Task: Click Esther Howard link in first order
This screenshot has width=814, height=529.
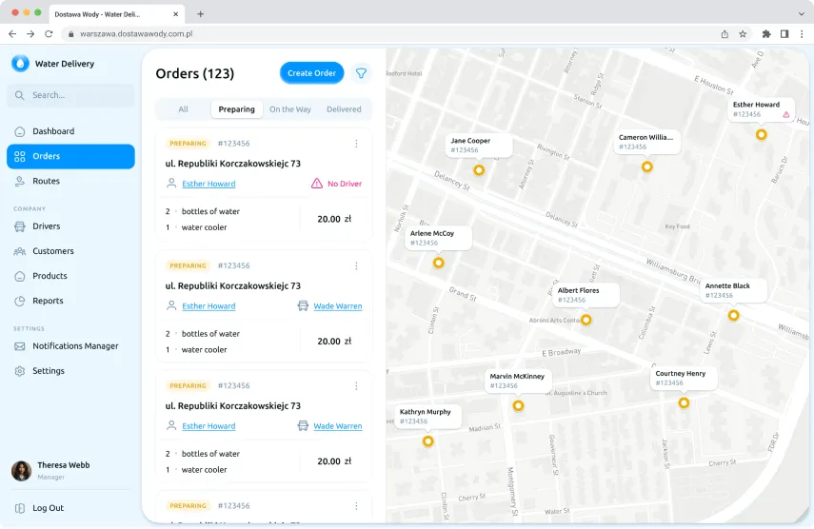Action: pos(208,184)
